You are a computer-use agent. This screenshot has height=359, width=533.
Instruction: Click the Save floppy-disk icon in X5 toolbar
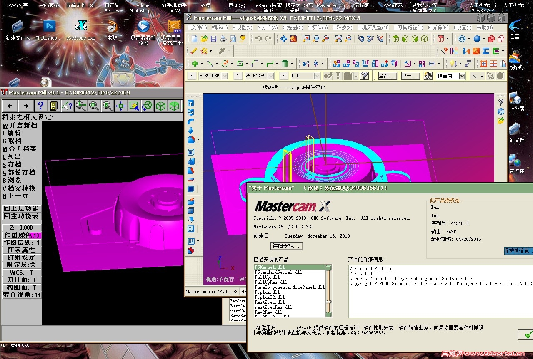(213, 39)
